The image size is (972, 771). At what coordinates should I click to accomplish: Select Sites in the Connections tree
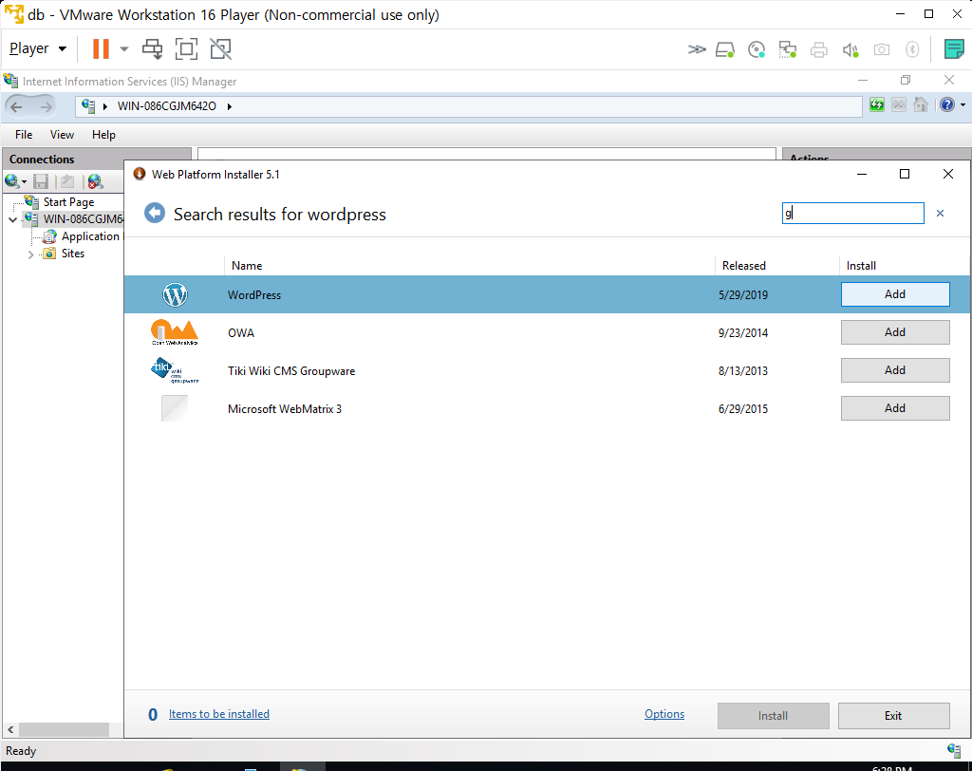click(72, 254)
